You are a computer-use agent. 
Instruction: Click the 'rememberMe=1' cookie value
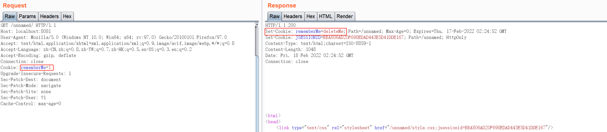click(x=36, y=68)
